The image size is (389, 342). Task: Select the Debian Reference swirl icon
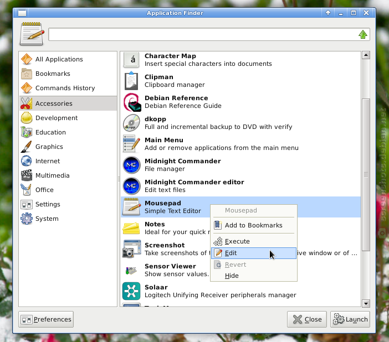click(x=132, y=102)
